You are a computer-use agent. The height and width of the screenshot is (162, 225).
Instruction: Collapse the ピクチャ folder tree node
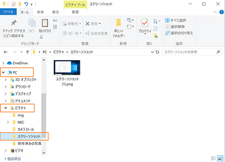click(x=4, y=108)
